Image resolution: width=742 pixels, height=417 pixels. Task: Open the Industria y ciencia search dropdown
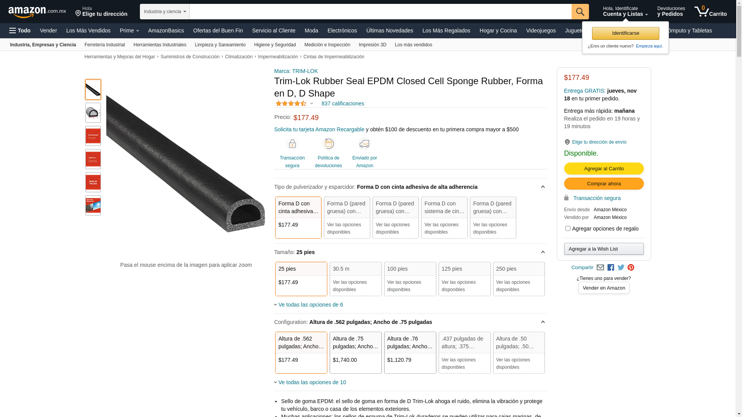pos(165,12)
